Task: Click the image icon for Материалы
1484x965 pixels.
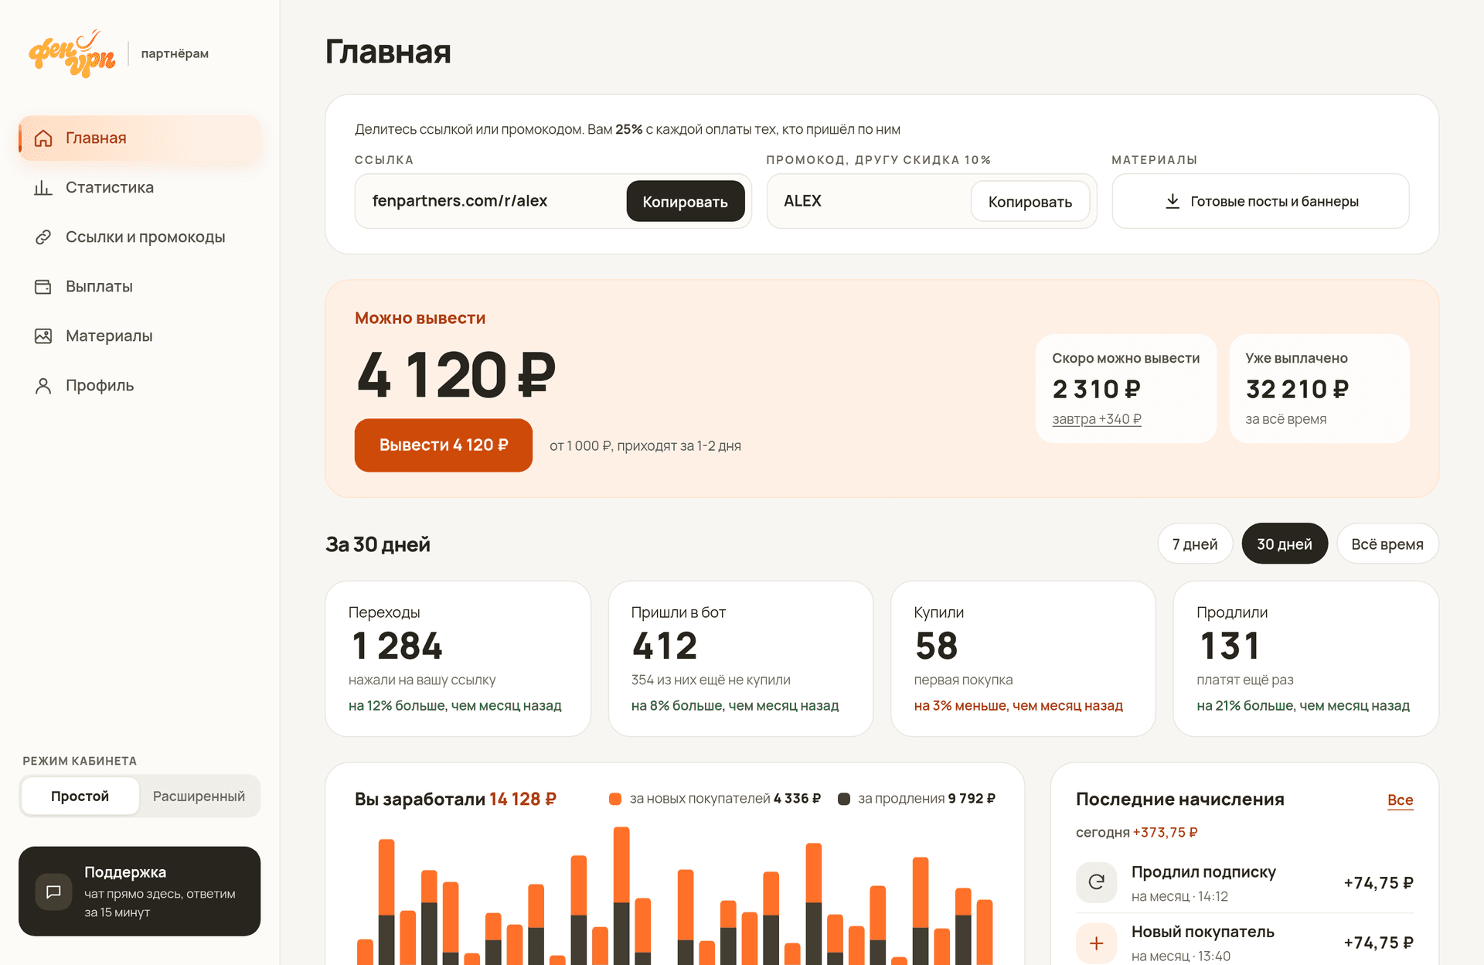Action: (x=43, y=336)
